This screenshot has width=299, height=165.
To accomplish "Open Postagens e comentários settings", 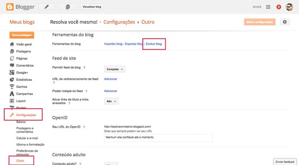I will [x=25, y=130].
